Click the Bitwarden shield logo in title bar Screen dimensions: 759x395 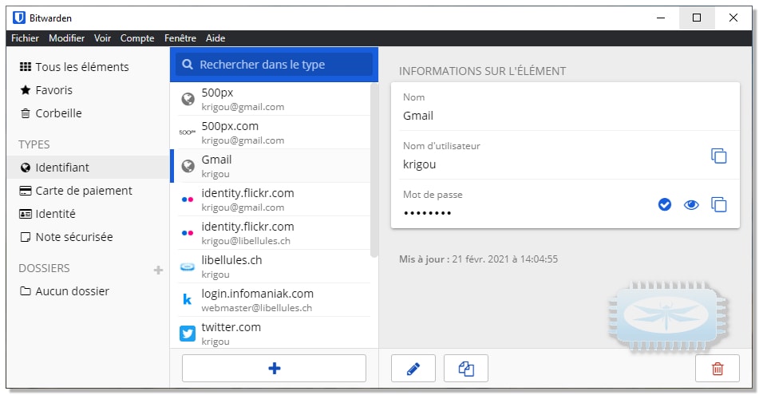pyautogui.click(x=19, y=18)
